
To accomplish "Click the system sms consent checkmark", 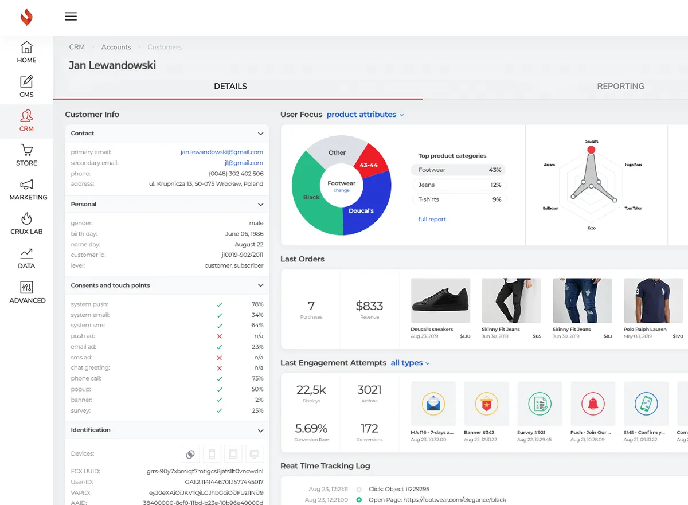I will pyautogui.click(x=220, y=326).
